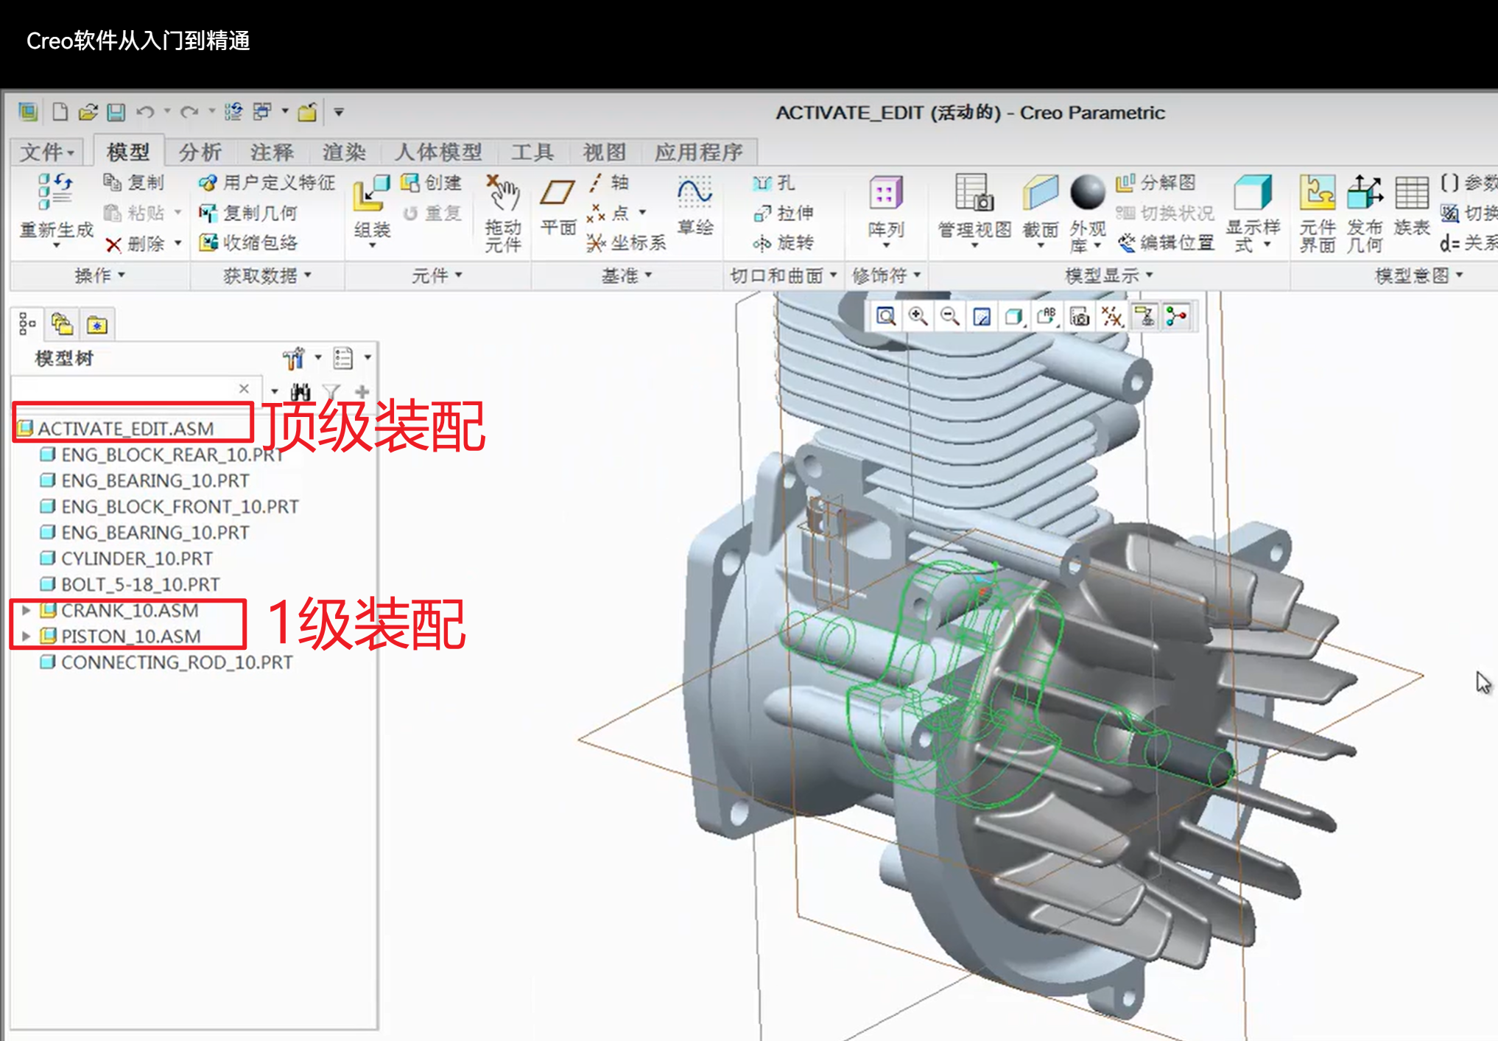Toggle datum display filters icon in graphics toolbar
The image size is (1498, 1041).
1112,317
